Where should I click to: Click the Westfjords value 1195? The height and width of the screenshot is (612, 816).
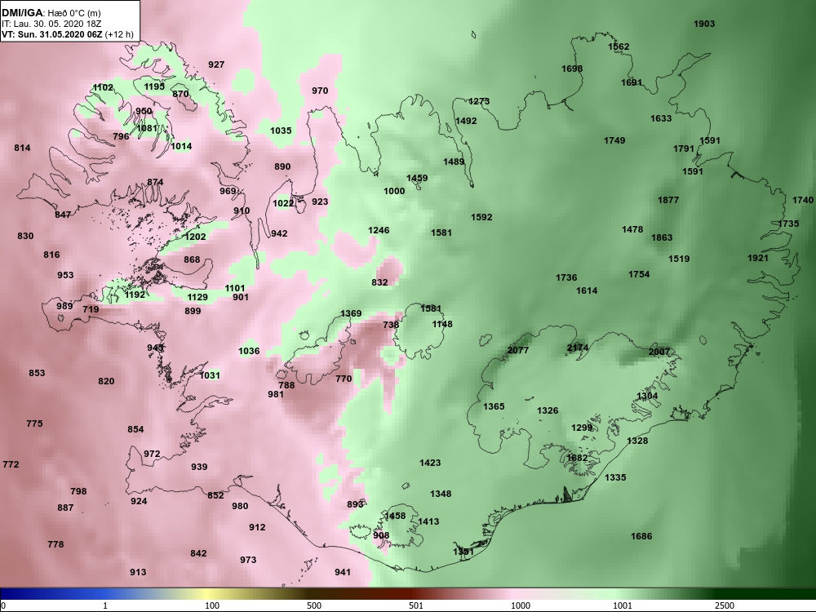154,87
